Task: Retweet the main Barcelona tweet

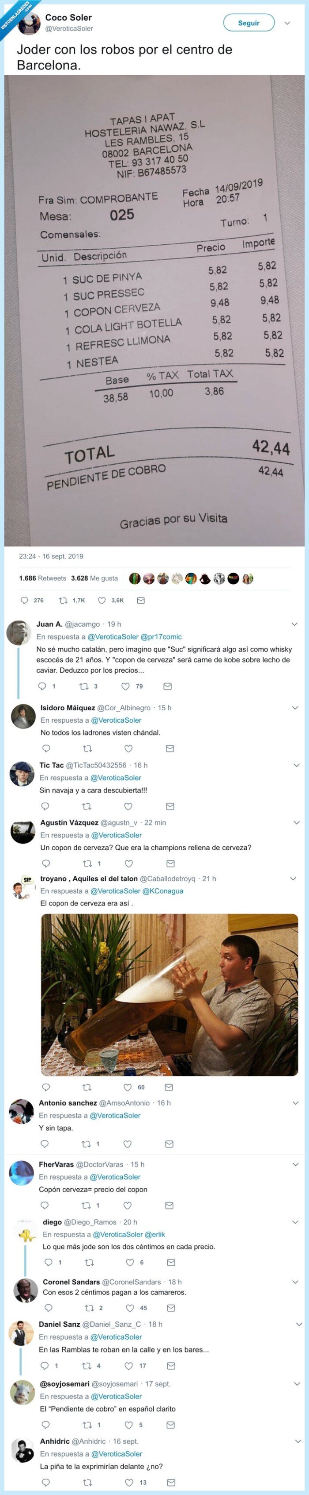Action: click(x=64, y=600)
